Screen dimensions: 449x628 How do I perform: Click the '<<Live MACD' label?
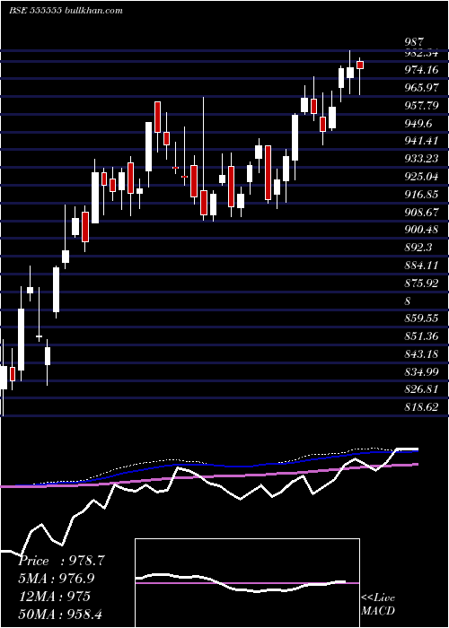(378, 605)
